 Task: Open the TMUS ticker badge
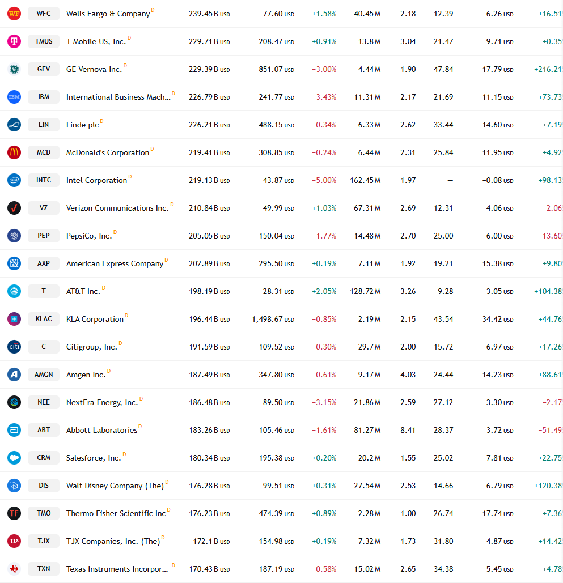(x=44, y=41)
